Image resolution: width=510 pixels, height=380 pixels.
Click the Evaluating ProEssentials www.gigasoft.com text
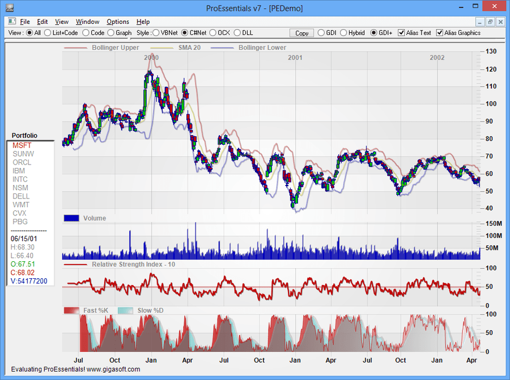tap(75, 369)
